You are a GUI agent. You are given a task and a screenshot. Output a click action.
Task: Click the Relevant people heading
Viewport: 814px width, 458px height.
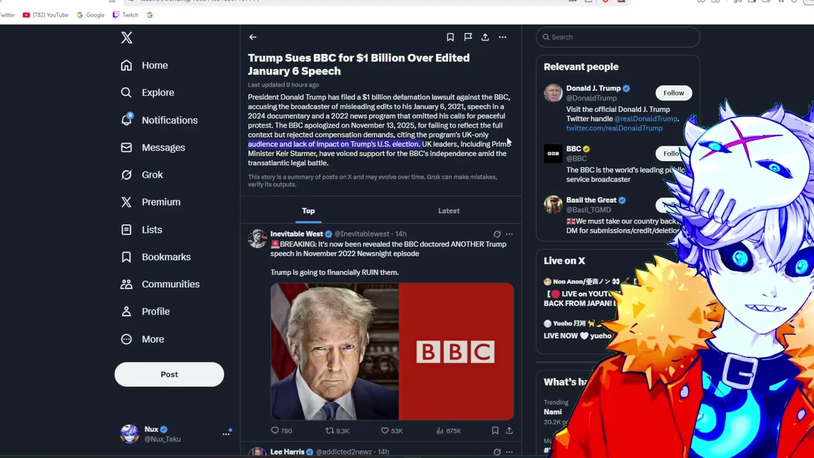coord(581,67)
